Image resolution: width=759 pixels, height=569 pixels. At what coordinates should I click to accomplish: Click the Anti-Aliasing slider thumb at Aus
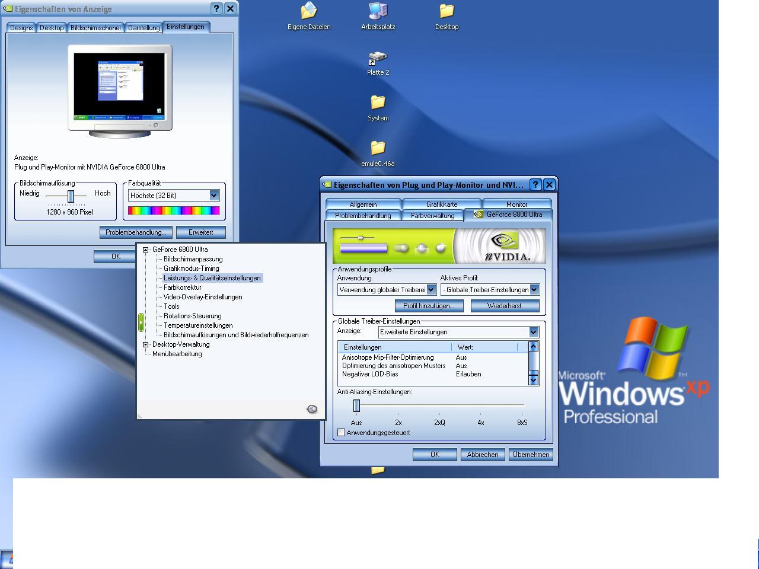click(x=356, y=405)
